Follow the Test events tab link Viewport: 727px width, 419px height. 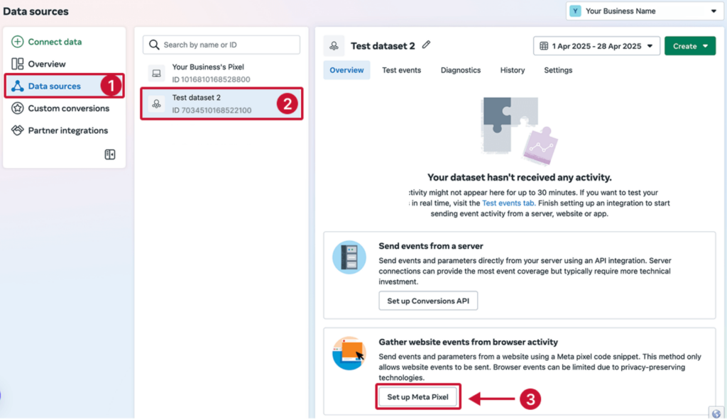(508, 203)
